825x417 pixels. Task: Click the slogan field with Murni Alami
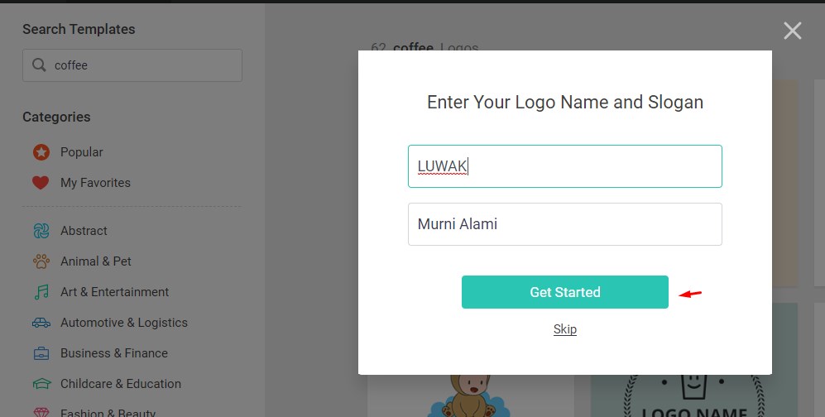point(565,224)
